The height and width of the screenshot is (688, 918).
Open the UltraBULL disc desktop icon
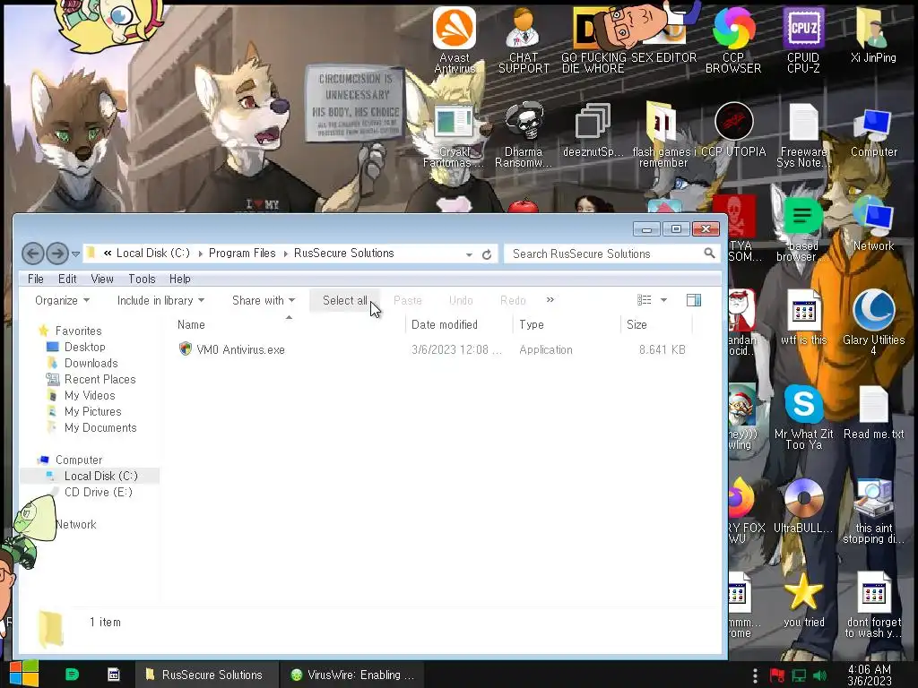tap(803, 506)
